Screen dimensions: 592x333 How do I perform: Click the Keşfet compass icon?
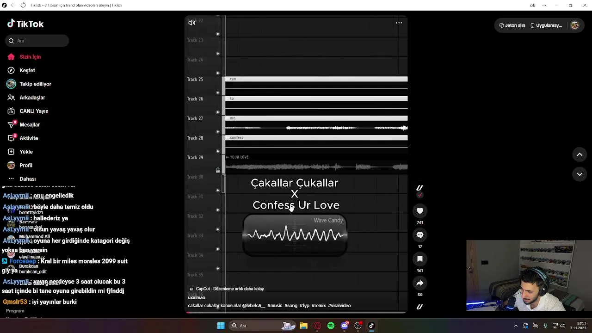tap(11, 70)
